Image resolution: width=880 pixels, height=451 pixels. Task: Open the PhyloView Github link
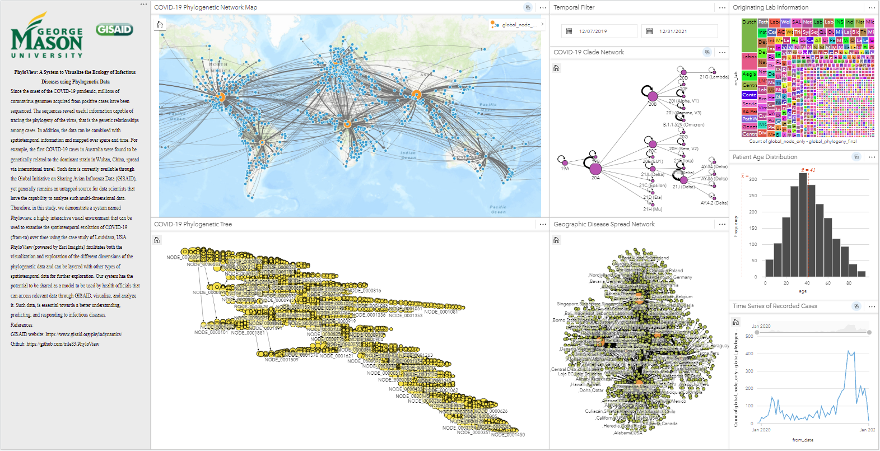[x=63, y=344]
